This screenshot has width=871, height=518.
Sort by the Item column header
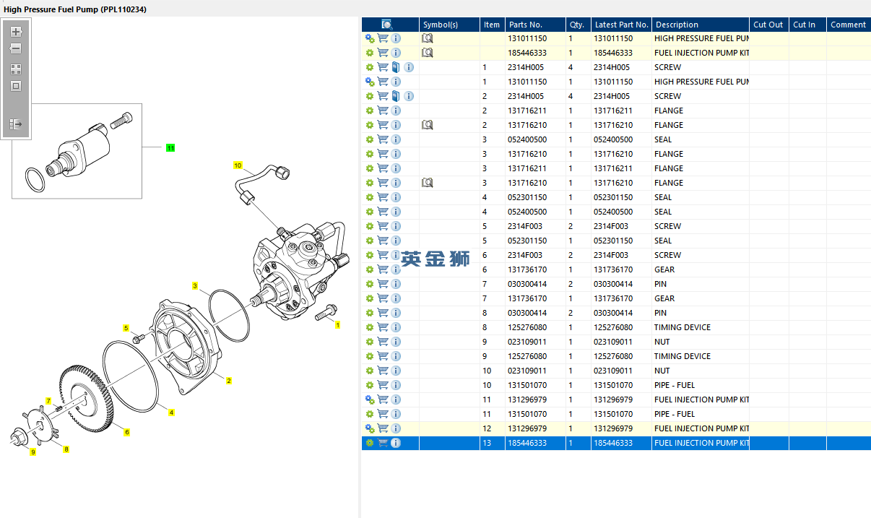pos(493,25)
